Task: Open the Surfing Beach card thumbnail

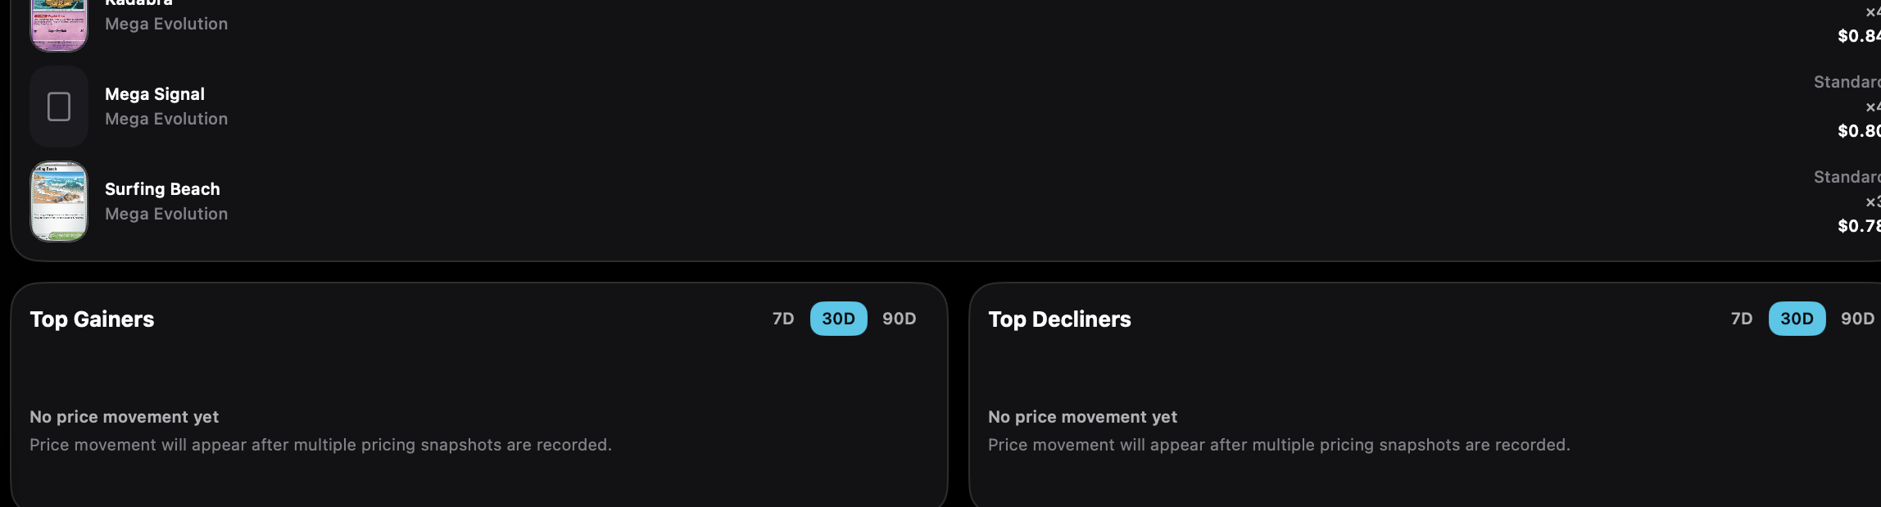Action: tap(59, 201)
